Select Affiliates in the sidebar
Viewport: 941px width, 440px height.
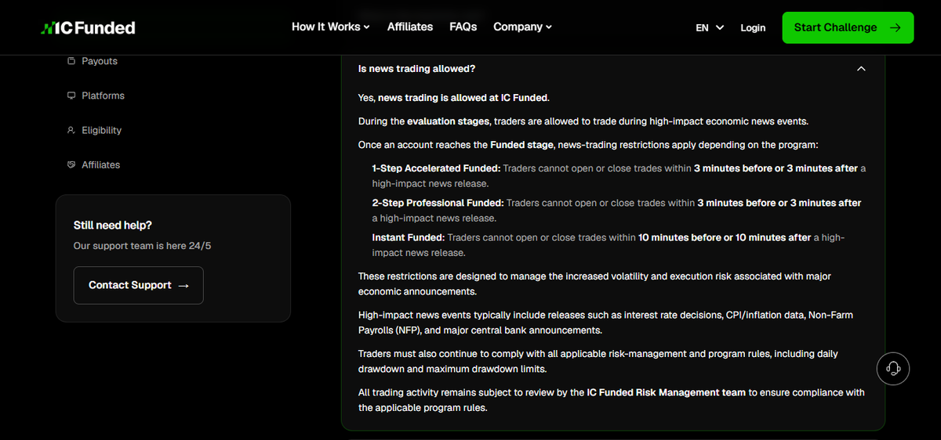[101, 164]
